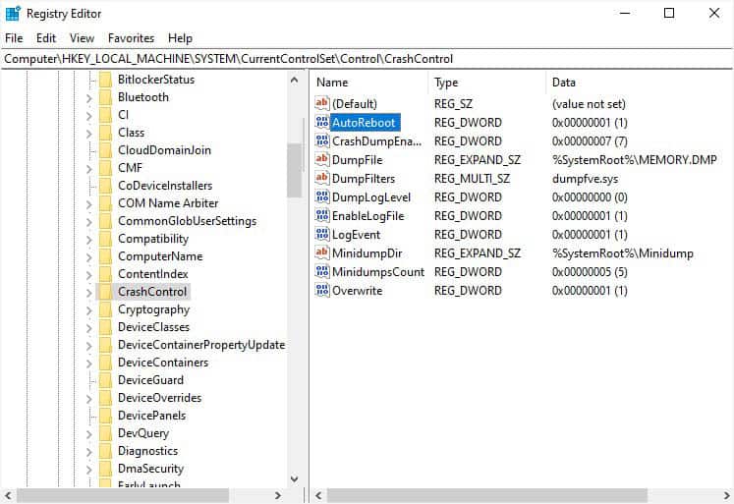The image size is (734, 504).
Task: Click the folder icon for CloudDomainJoin
Action: click(x=106, y=150)
